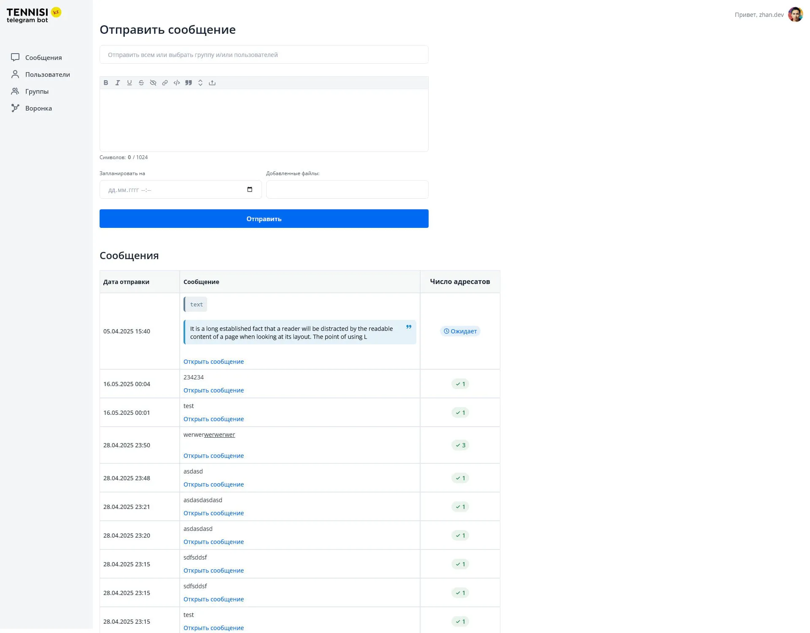Open Пользователи in sidebar
Screen dimensions: 810x633
[x=47, y=75]
